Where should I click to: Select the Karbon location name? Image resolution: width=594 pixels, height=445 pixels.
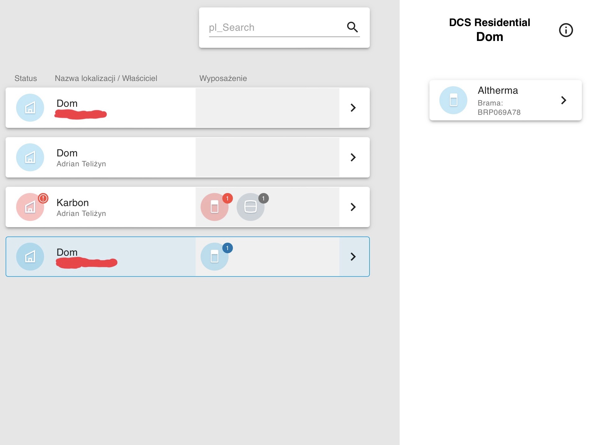pyautogui.click(x=73, y=203)
